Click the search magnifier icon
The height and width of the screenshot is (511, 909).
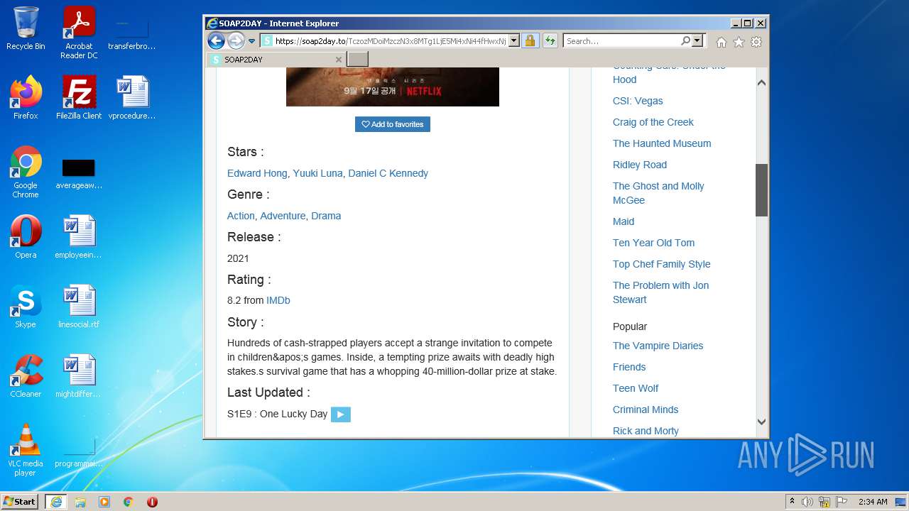(685, 41)
